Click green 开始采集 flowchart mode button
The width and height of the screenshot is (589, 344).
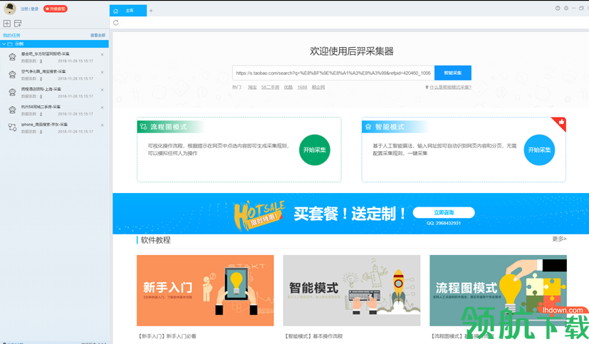pos(314,150)
